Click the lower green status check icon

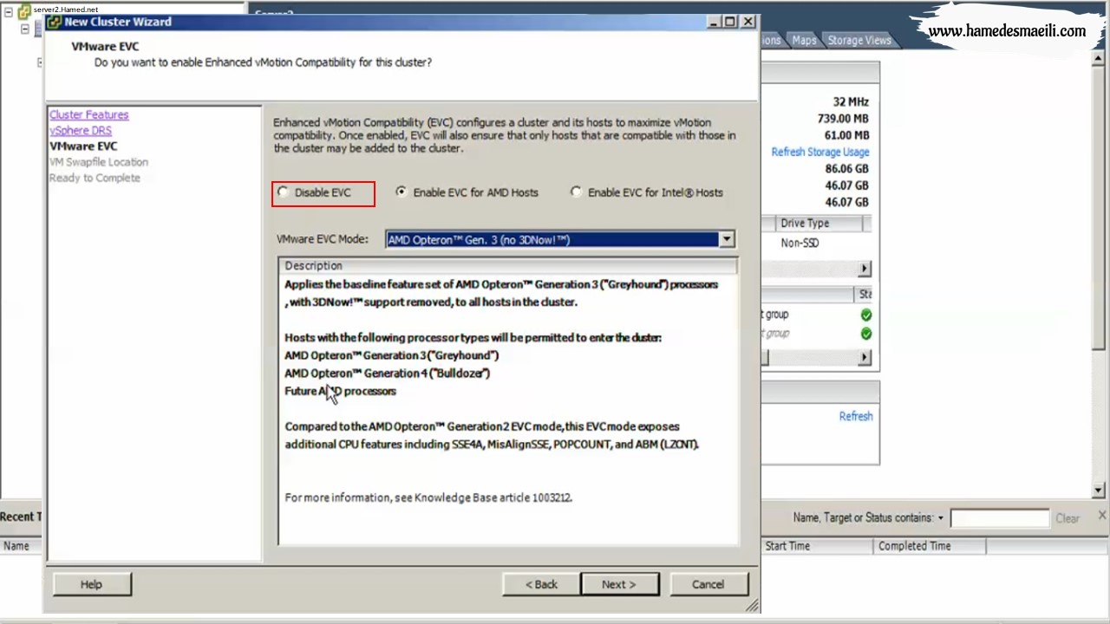point(865,334)
